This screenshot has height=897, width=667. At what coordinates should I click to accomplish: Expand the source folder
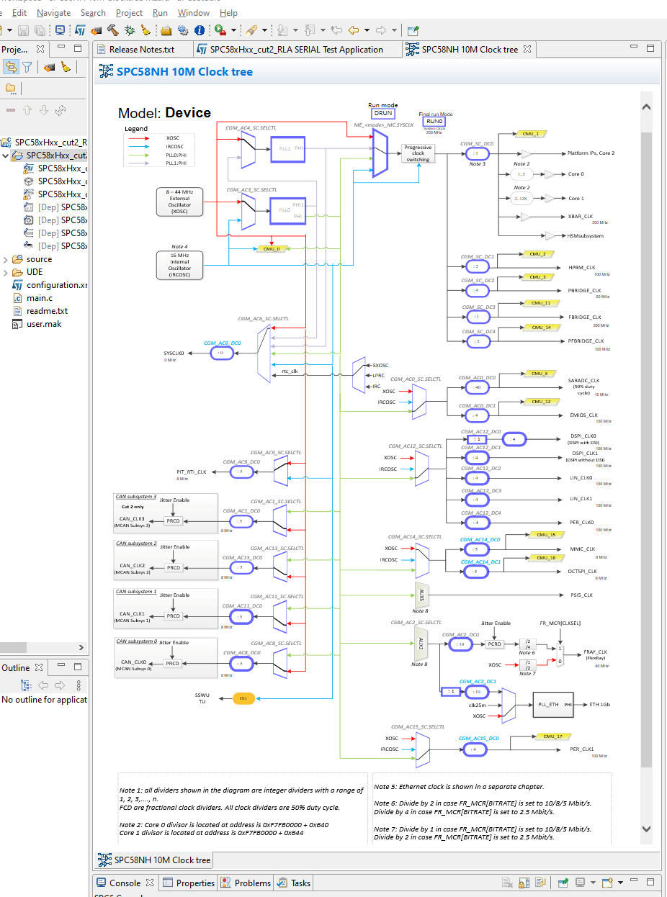tap(6, 258)
